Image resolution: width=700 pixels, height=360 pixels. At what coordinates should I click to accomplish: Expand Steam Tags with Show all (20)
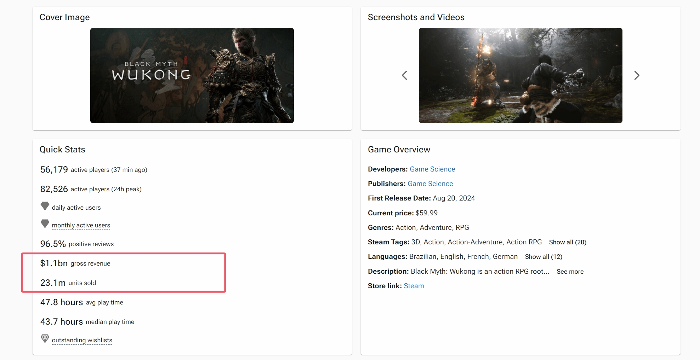(568, 242)
